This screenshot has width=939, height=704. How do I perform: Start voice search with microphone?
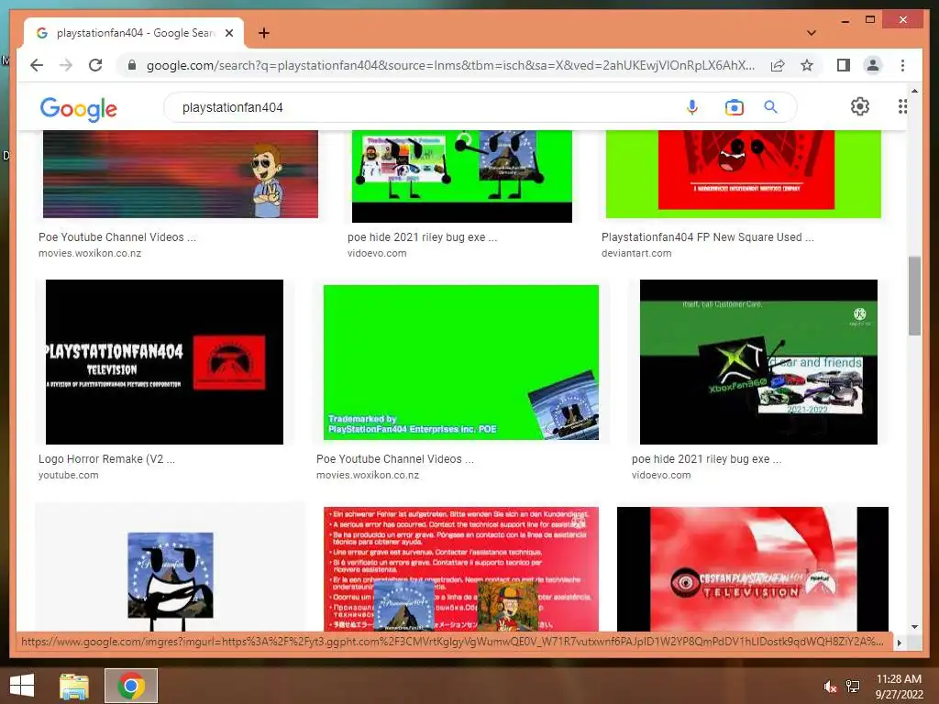coord(691,107)
